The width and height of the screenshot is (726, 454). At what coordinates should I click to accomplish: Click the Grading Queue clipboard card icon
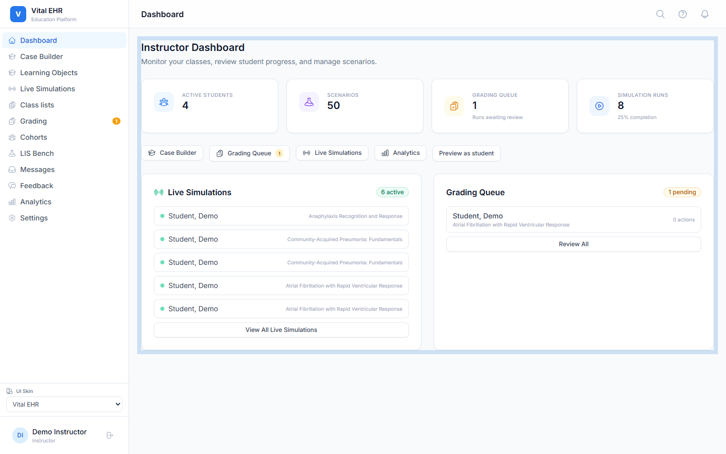point(454,106)
